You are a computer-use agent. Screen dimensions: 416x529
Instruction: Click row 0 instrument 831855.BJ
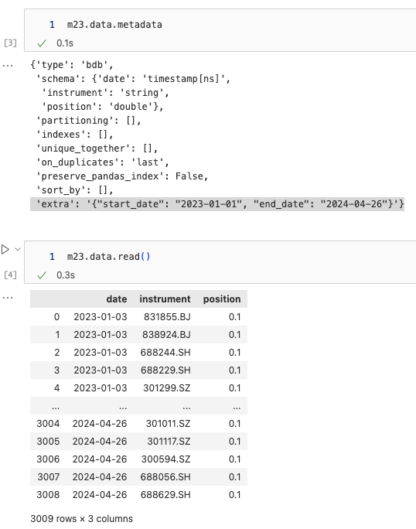tap(167, 317)
